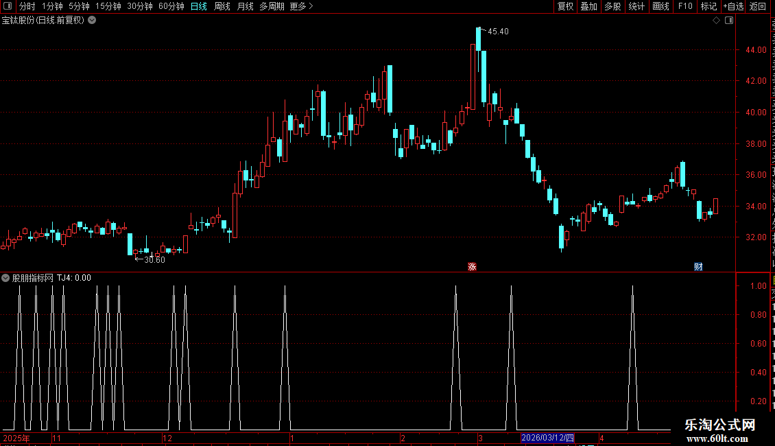Expand the 更多 period options
Viewport: 775px width, 446px height.
301,6
